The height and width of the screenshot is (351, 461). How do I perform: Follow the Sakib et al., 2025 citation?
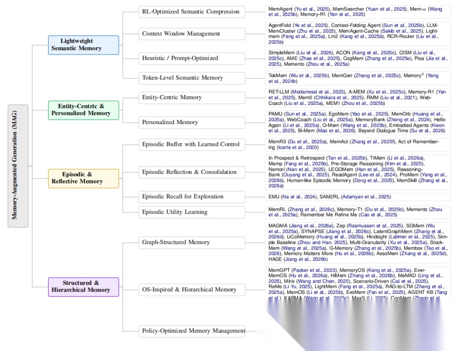[x=402, y=31]
